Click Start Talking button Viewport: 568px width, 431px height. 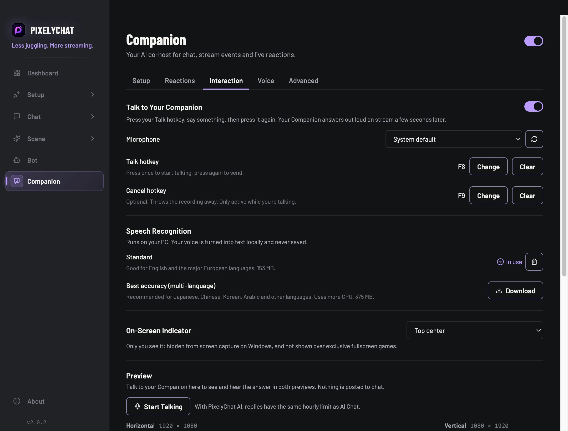click(x=158, y=406)
